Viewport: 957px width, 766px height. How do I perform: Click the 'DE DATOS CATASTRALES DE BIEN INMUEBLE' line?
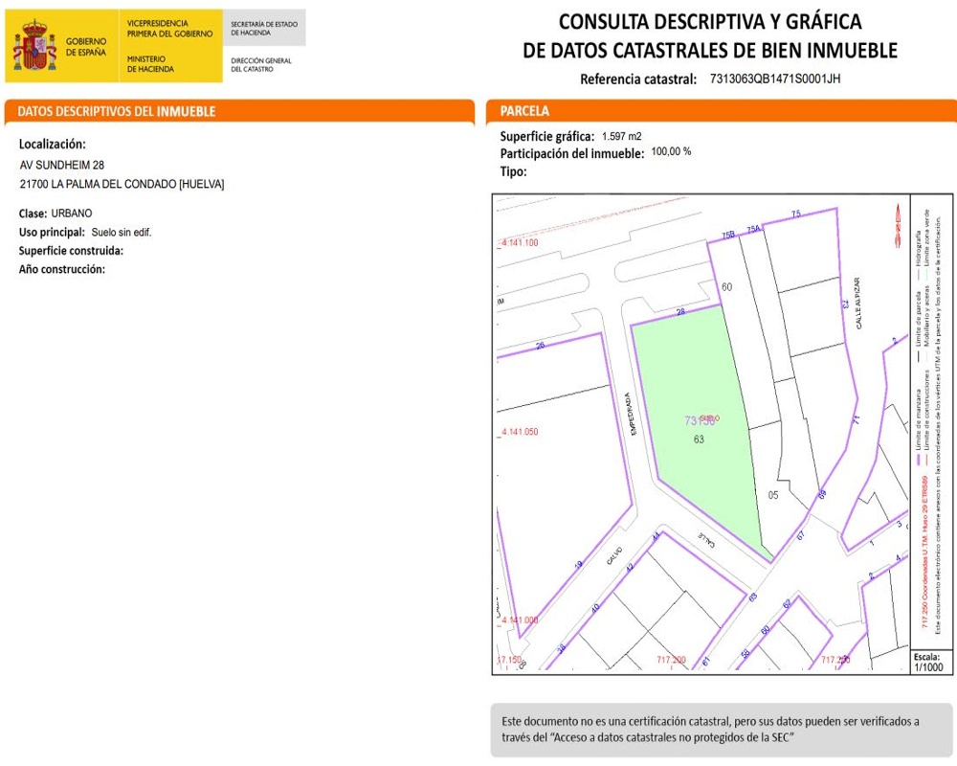tap(710, 50)
